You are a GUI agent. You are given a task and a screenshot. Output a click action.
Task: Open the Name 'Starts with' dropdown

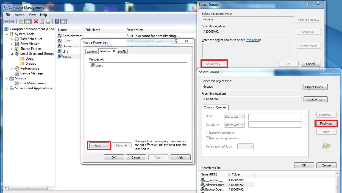tap(234, 116)
